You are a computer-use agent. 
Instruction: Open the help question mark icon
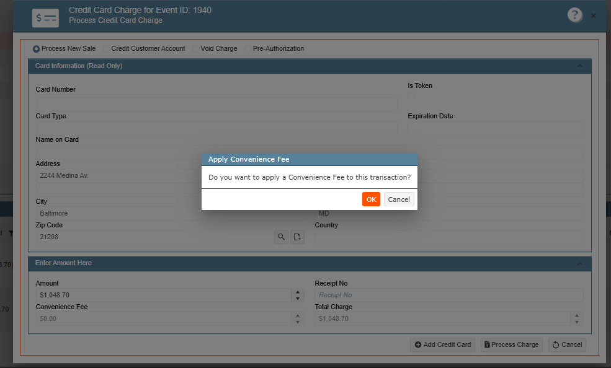pos(575,15)
